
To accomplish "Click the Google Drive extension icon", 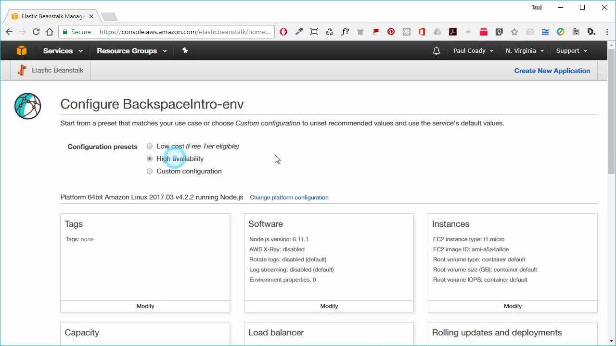I will (x=437, y=32).
